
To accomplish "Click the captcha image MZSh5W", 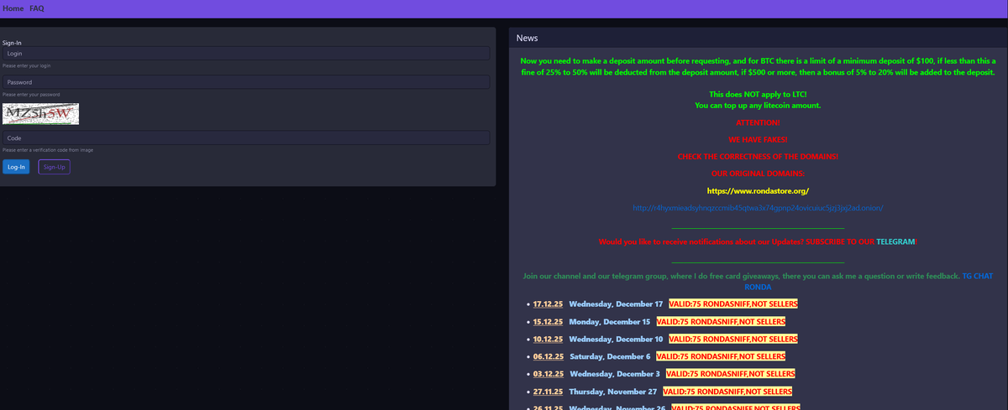I will pyautogui.click(x=41, y=113).
